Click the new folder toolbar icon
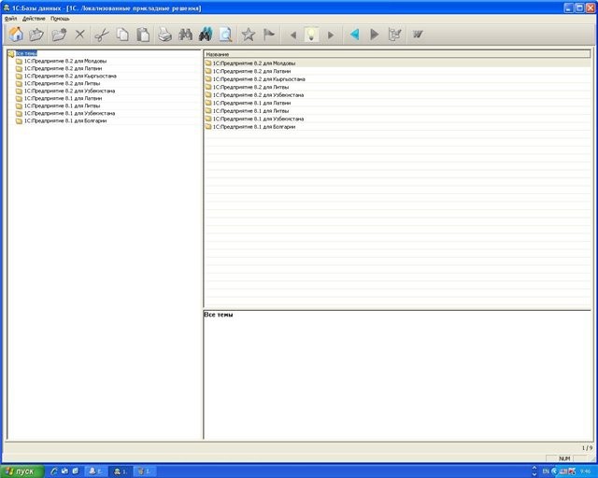The image size is (598, 478). pos(59,35)
